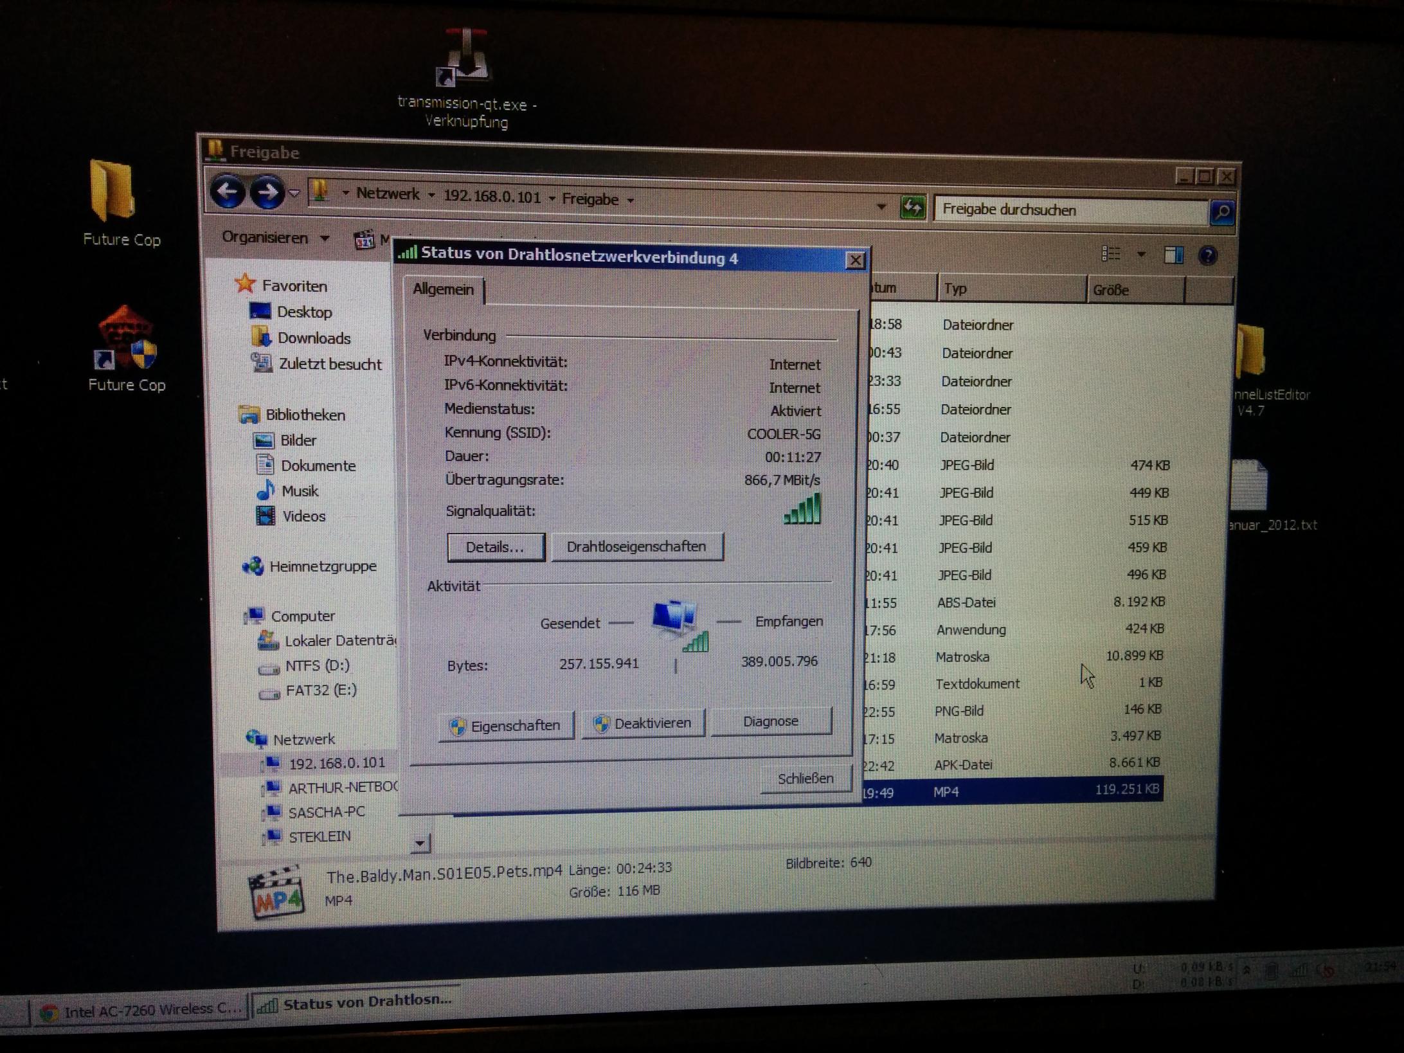Image resolution: width=1404 pixels, height=1053 pixels.
Task: Switch to Intel AC-7260 Wireless taskbar item
Action: click(140, 1011)
